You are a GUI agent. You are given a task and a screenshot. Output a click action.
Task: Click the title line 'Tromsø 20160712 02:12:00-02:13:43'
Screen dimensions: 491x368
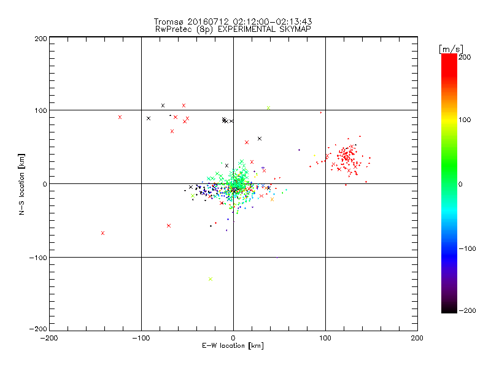(x=233, y=21)
